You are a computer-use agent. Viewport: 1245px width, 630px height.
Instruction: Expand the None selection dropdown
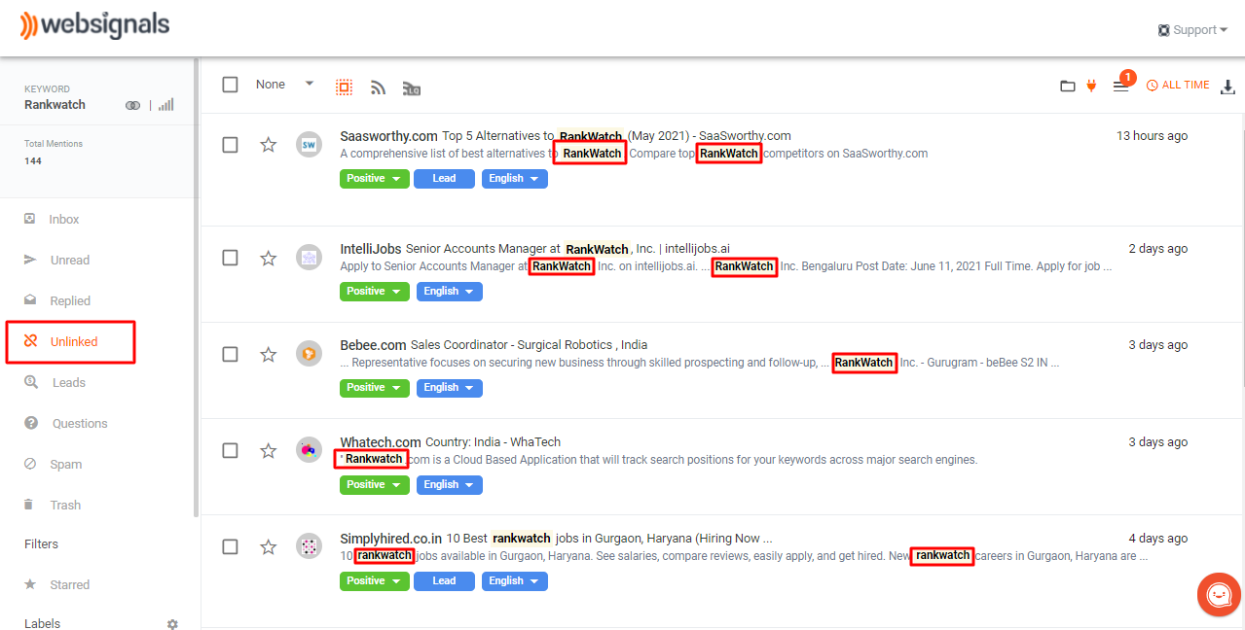[284, 85]
